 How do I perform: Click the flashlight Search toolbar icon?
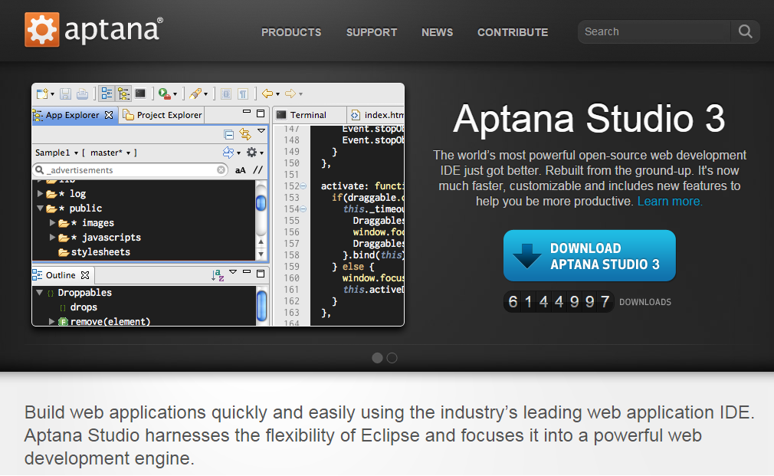pos(196,94)
